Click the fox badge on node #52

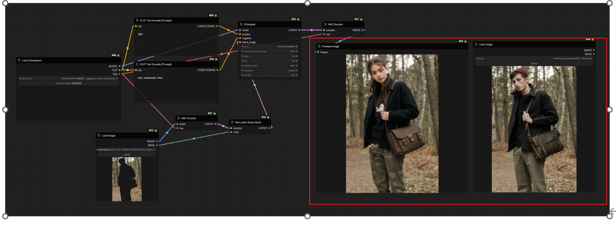[x=298, y=19]
